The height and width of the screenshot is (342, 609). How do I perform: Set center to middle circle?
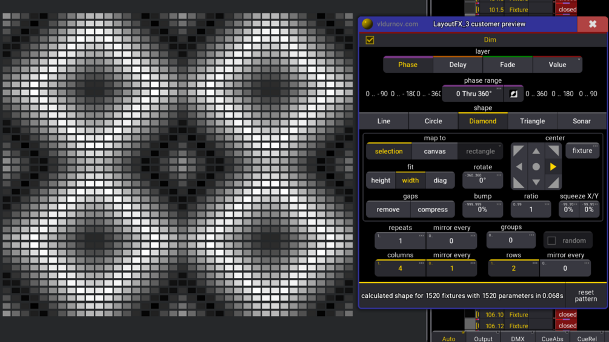point(536,167)
